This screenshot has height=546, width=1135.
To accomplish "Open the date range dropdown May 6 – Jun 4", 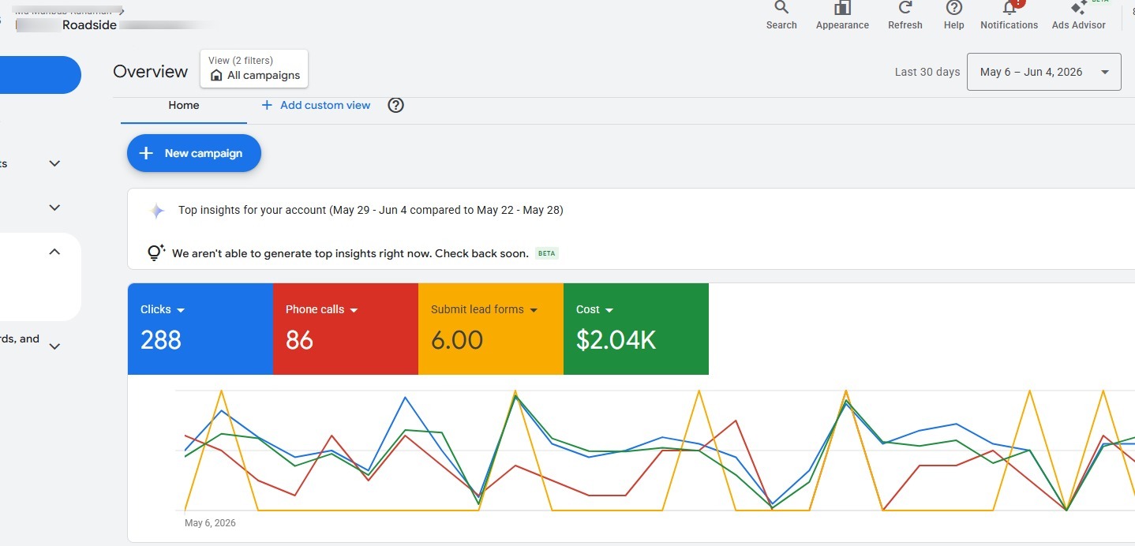I will tap(1043, 72).
